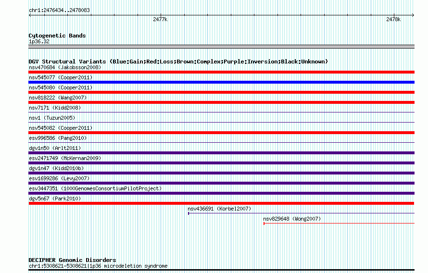Select the blue nsv545077 gain bar
The width and height of the screenshot is (428, 273).
pyautogui.click(x=221, y=82)
